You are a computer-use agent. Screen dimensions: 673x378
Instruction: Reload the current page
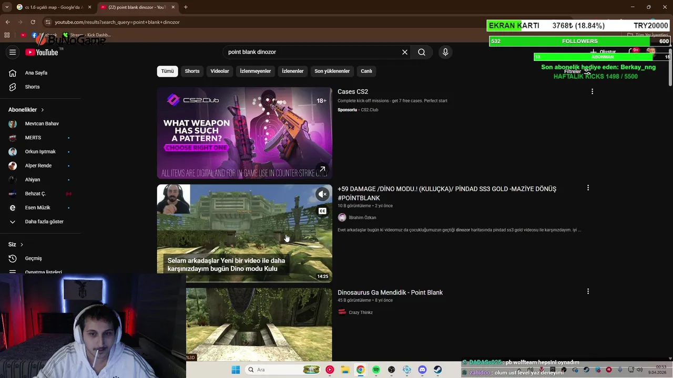(33, 22)
